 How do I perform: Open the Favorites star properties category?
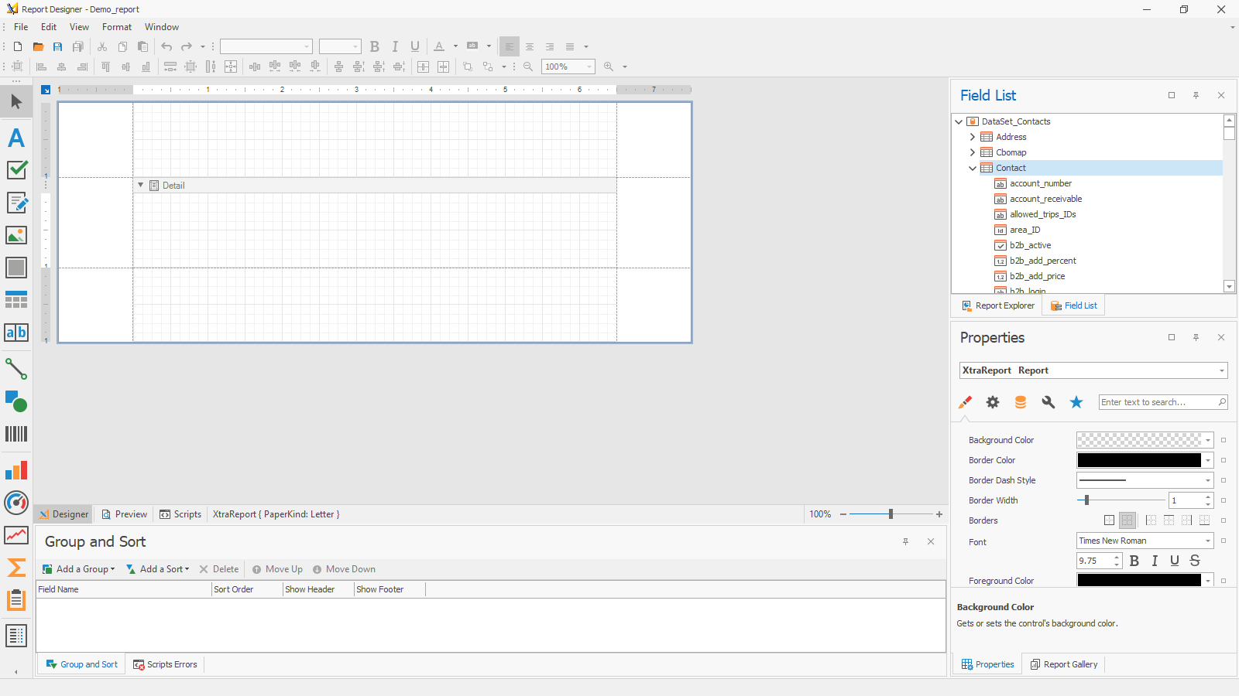tap(1076, 402)
